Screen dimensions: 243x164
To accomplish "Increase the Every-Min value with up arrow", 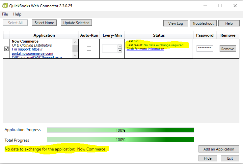I will [120, 47].
